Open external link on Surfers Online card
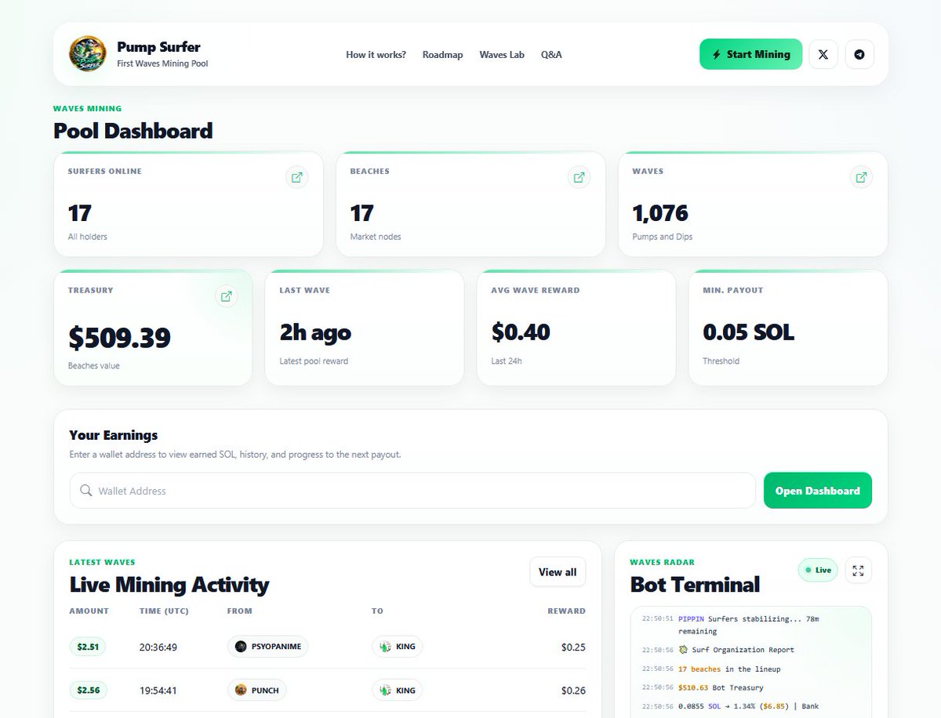Screen dimensions: 941x718 [296, 177]
